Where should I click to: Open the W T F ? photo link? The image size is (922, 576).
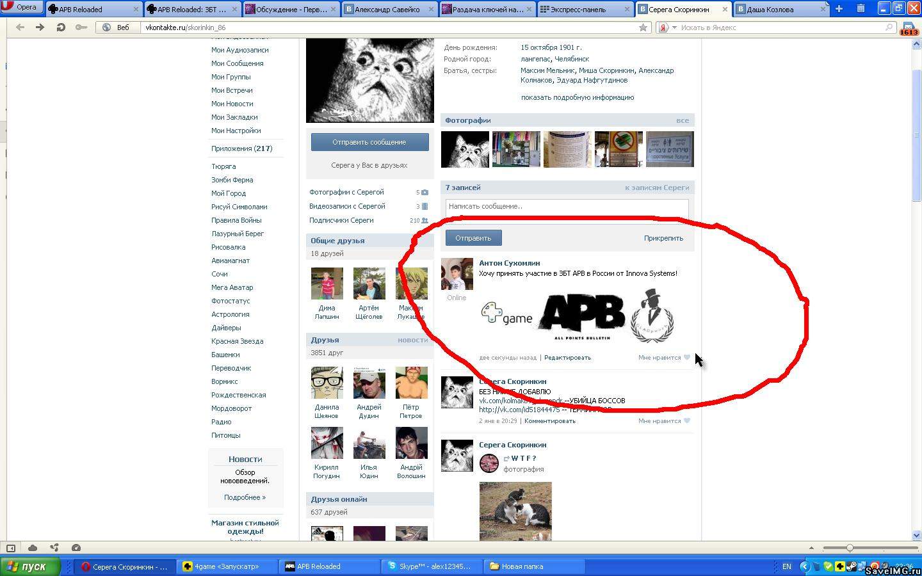(524, 458)
